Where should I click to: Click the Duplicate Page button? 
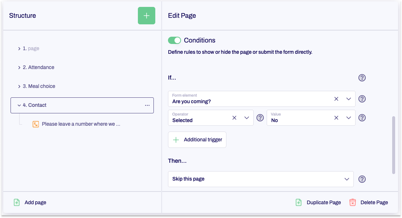point(318,203)
